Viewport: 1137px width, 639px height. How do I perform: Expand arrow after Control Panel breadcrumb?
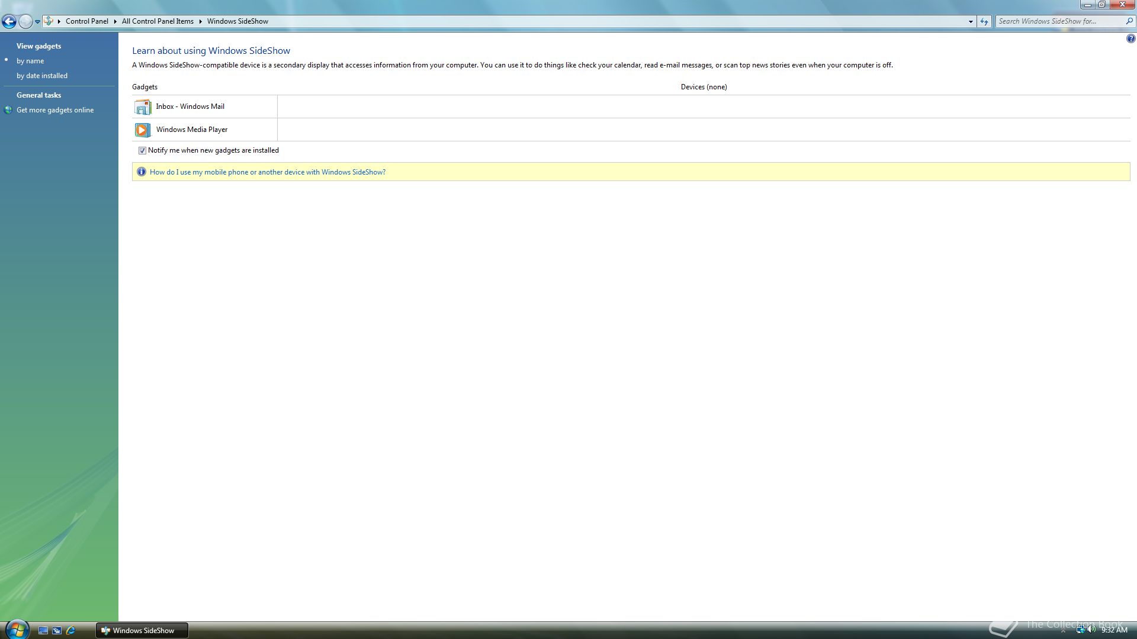115,21
